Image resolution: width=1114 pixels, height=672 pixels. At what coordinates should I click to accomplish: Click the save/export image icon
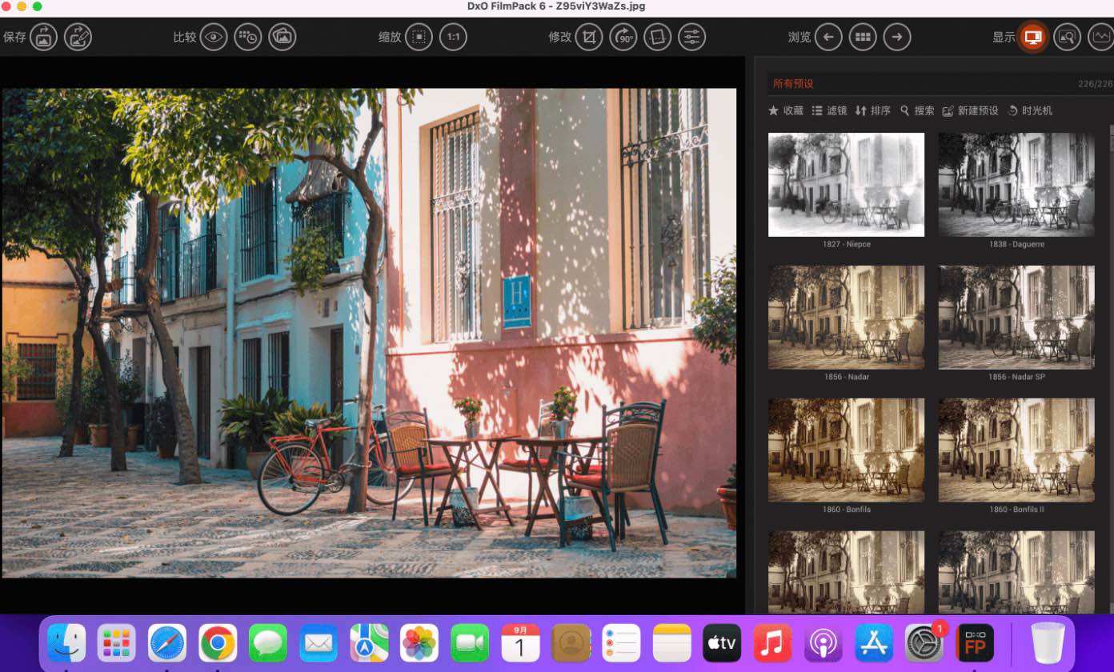(43, 37)
